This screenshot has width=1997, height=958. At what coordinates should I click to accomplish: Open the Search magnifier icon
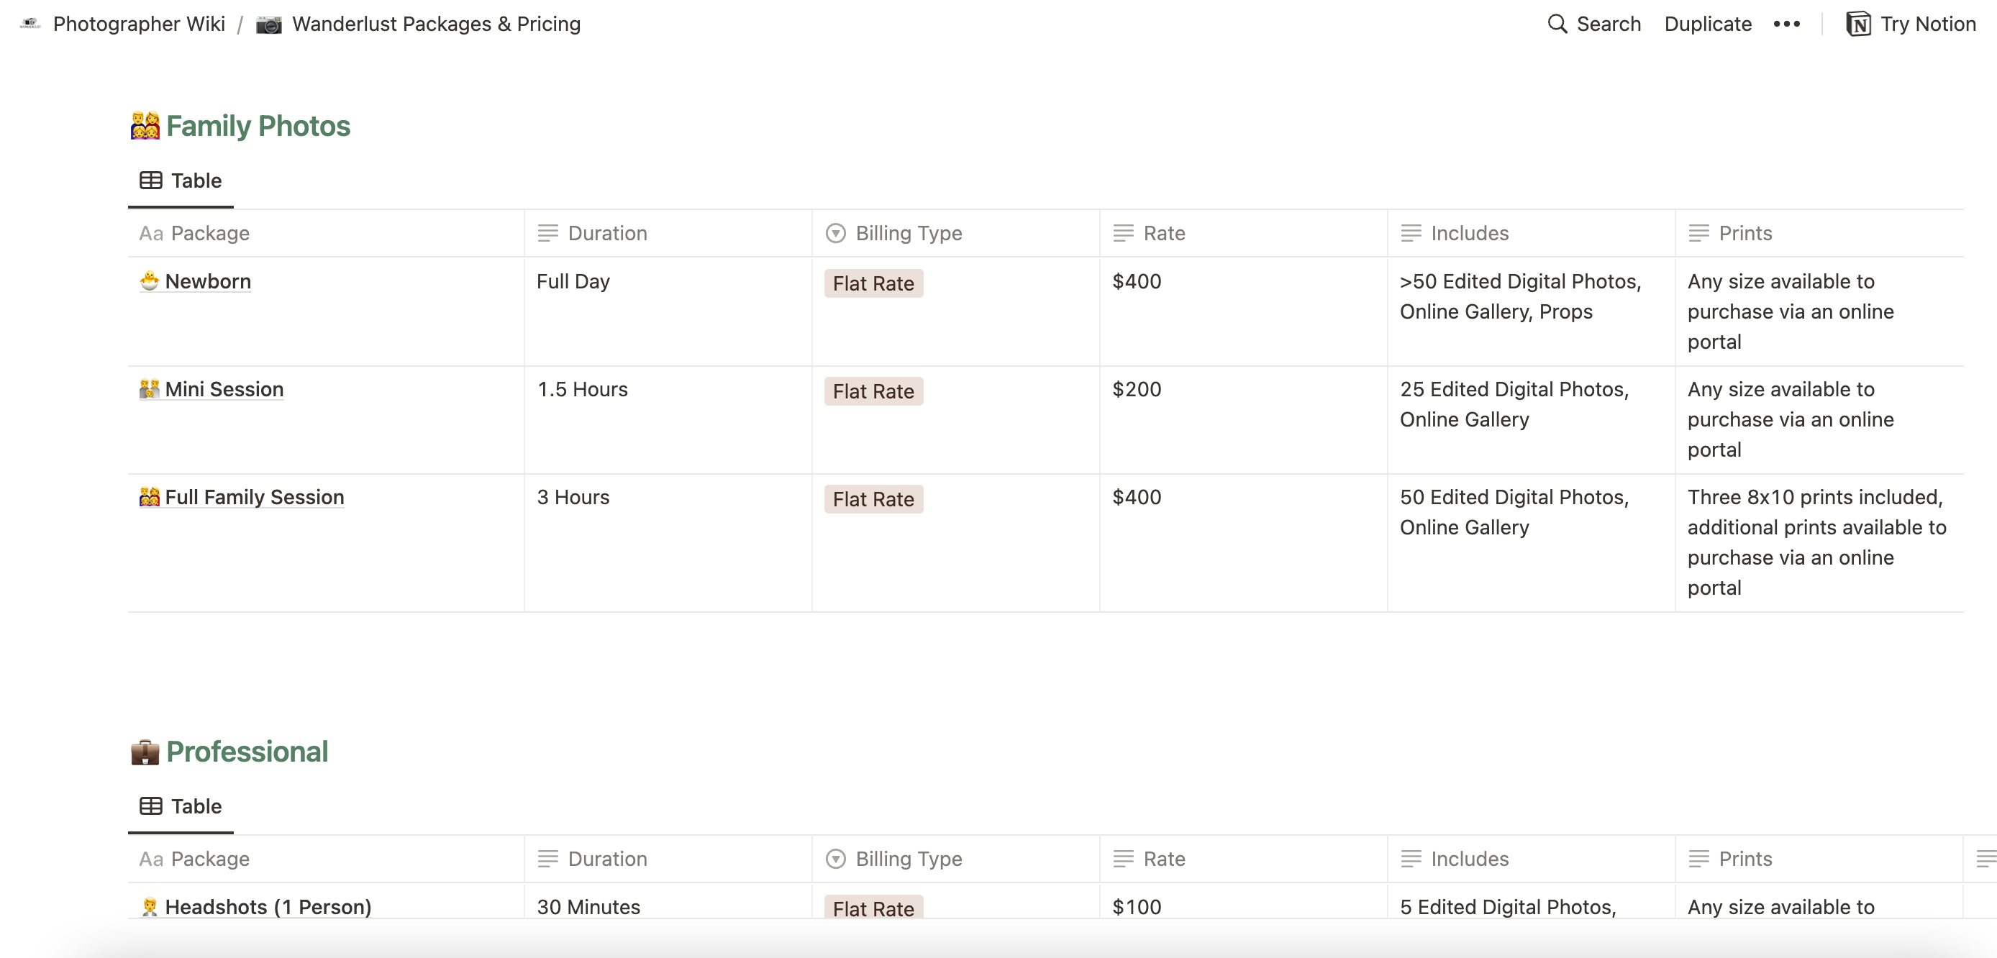(1557, 24)
